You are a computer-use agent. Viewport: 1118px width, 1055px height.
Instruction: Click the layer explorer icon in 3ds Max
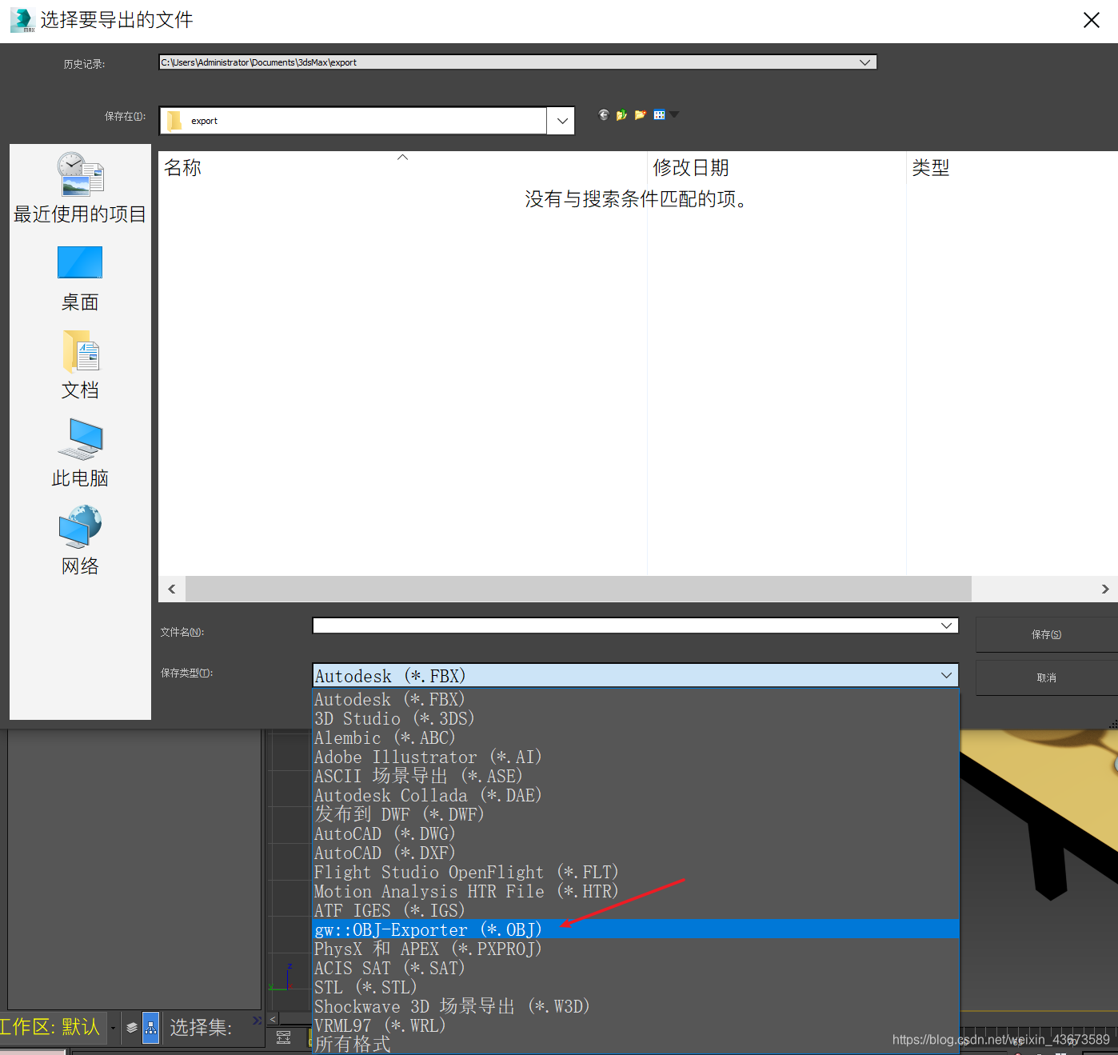click(132, 1028)
